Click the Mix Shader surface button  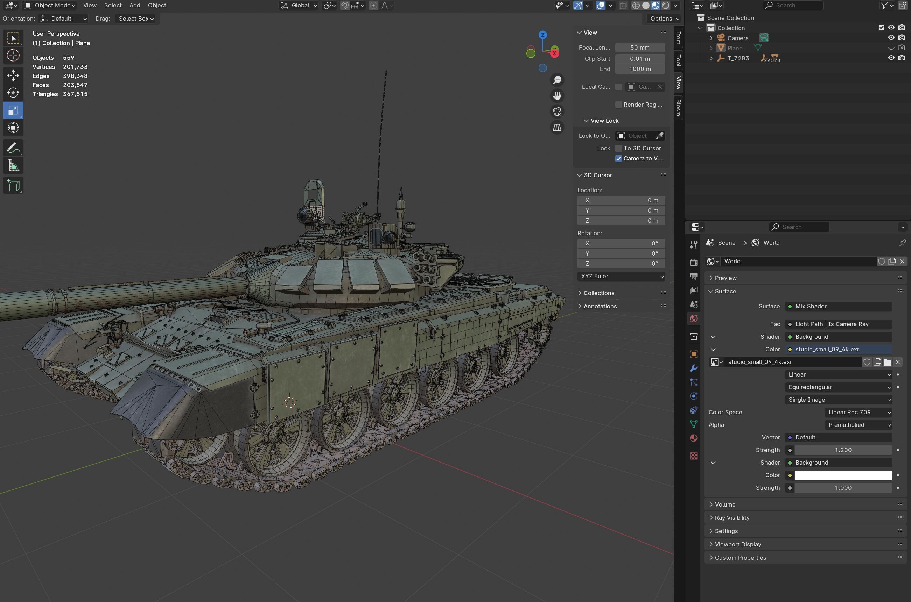838,306
